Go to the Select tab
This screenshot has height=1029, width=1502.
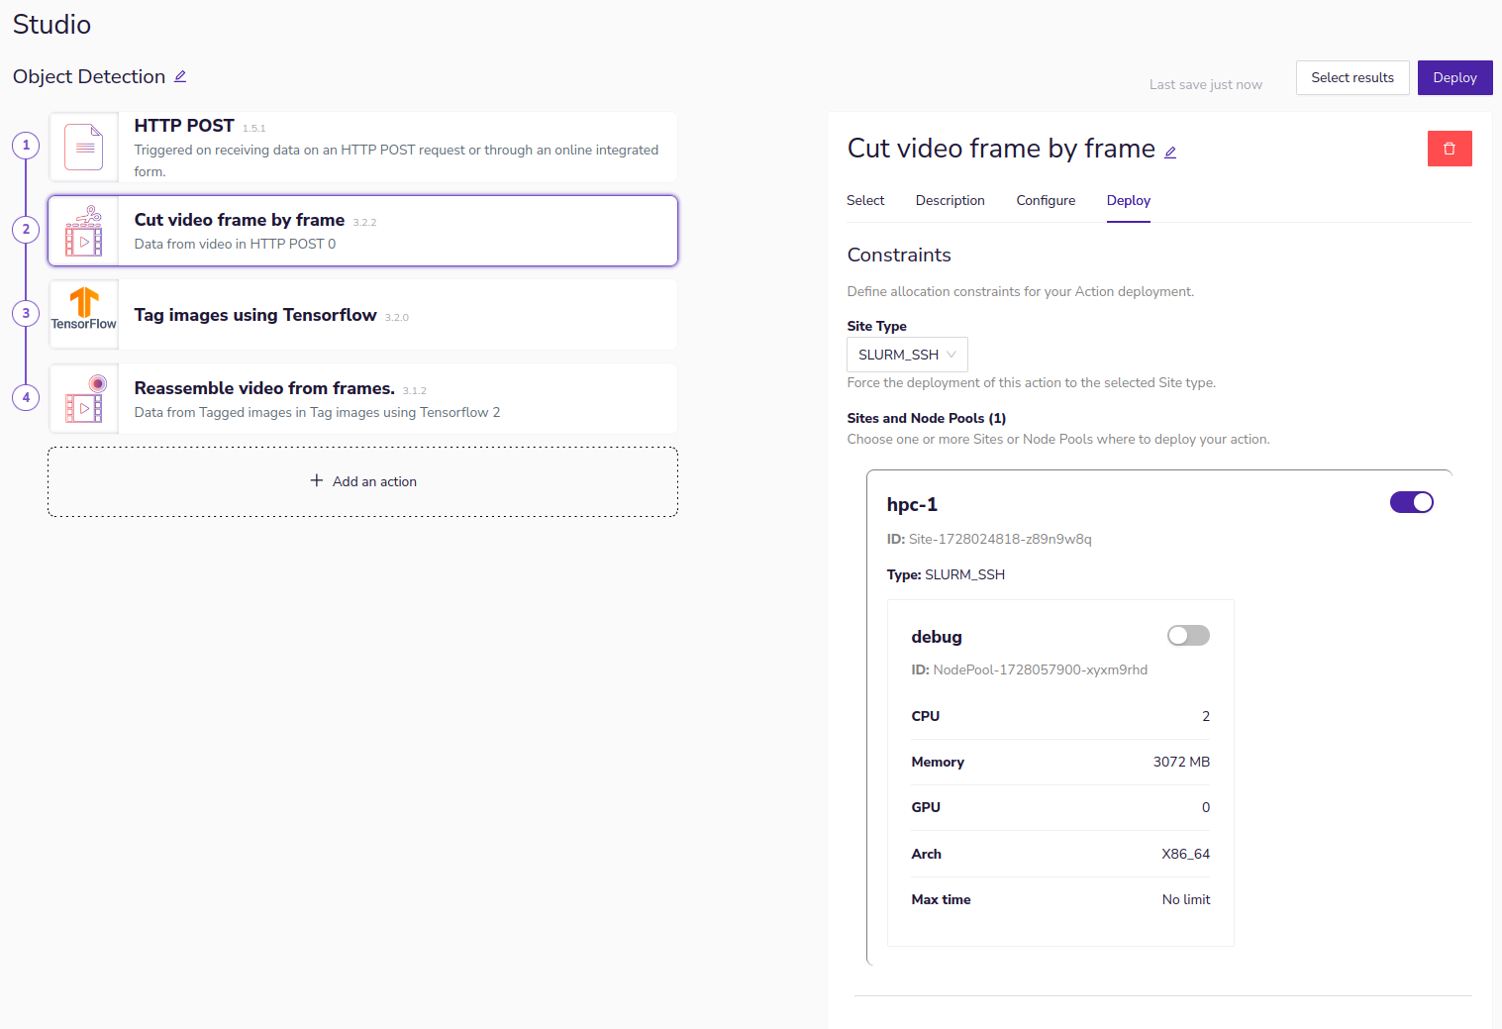click(865, 200)
